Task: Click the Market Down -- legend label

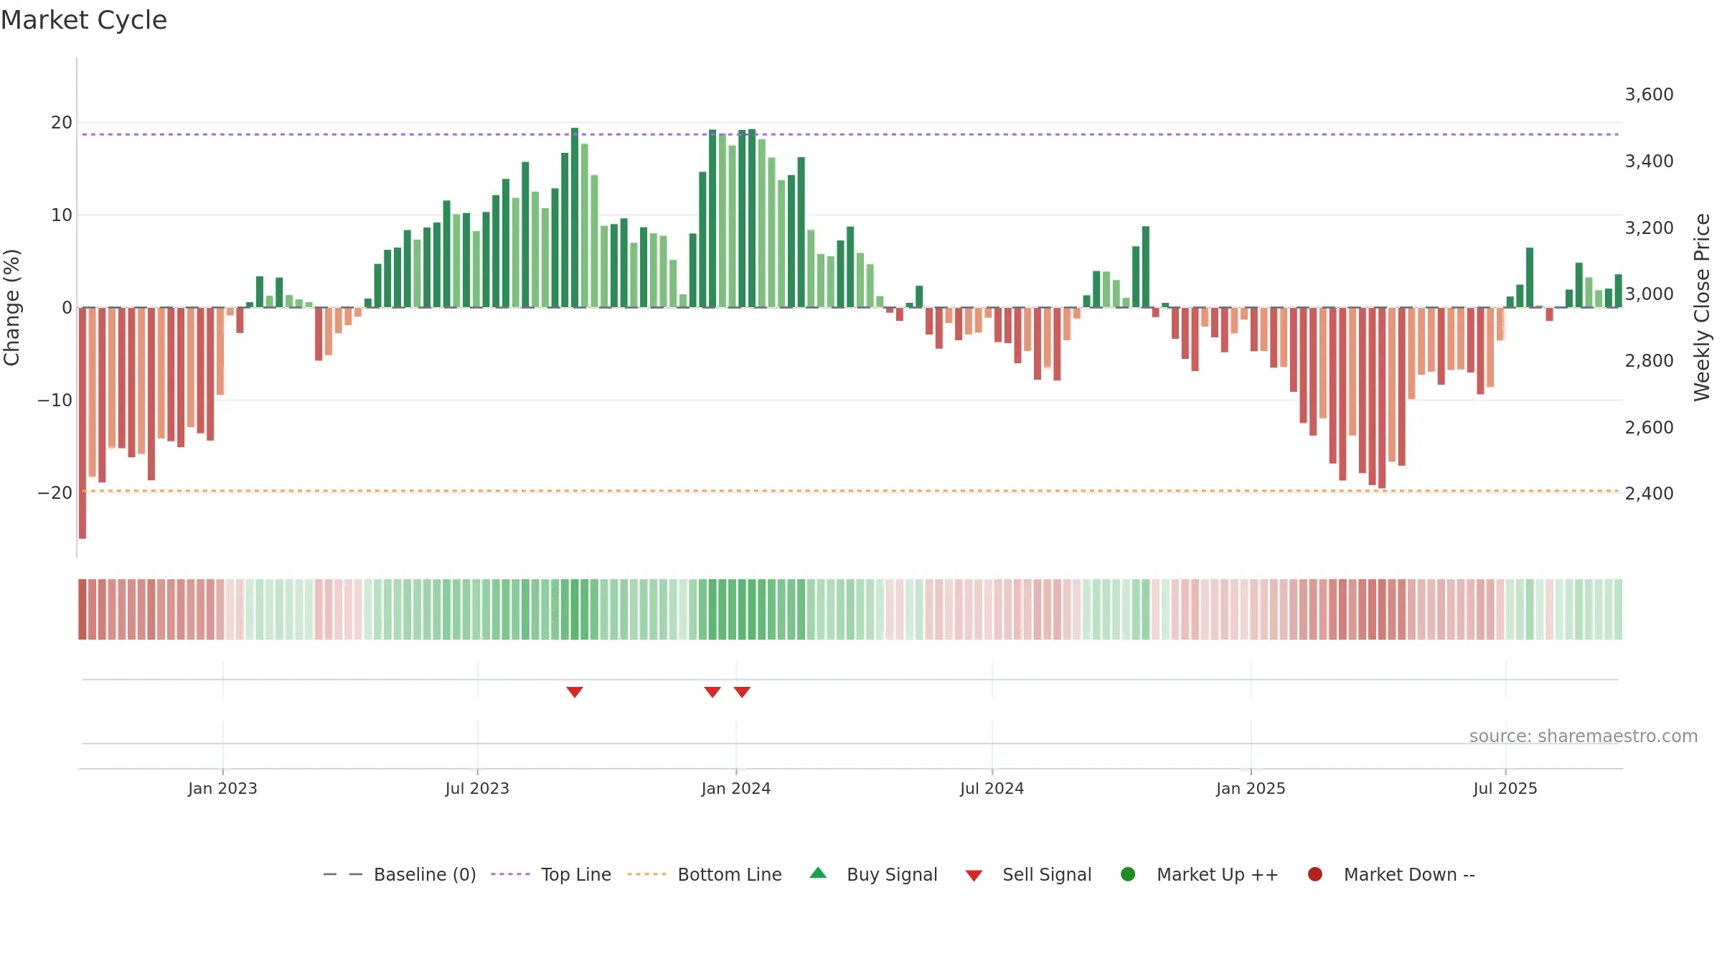Action: (1409, 874)
